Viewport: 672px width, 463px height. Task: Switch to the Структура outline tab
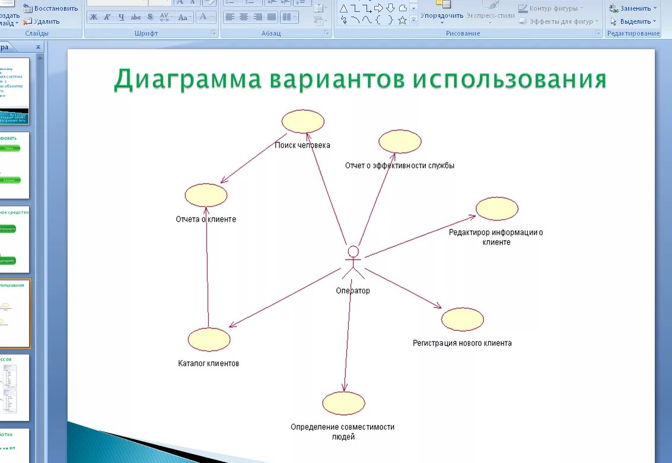5,47
